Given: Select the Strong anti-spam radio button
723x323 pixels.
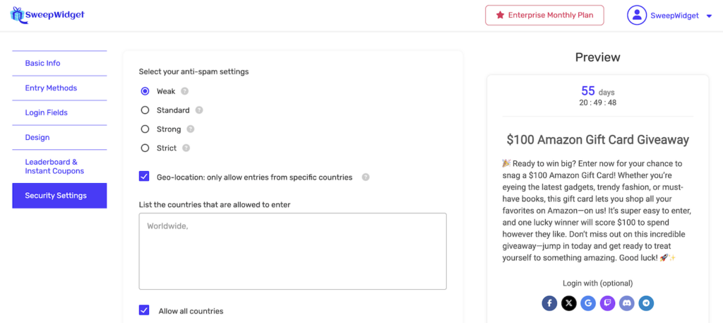Looking at the screenshot, I should (x=145, y=129).
